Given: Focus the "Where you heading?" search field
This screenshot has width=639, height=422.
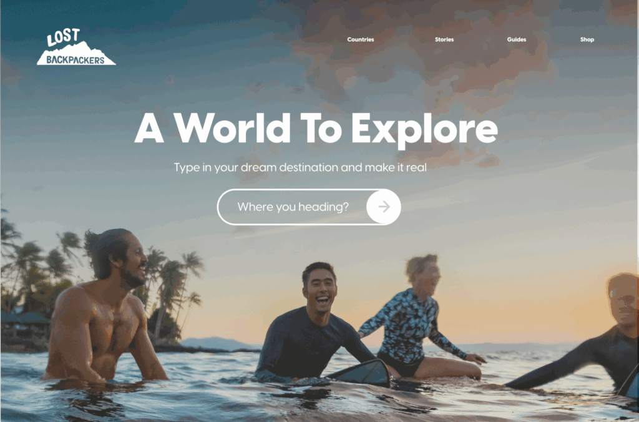Looking at the screenshot, I should pyautogui.click(x=292, y=207).
